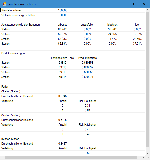Click the horizontal scrollbar left arrow

point(2,157)
